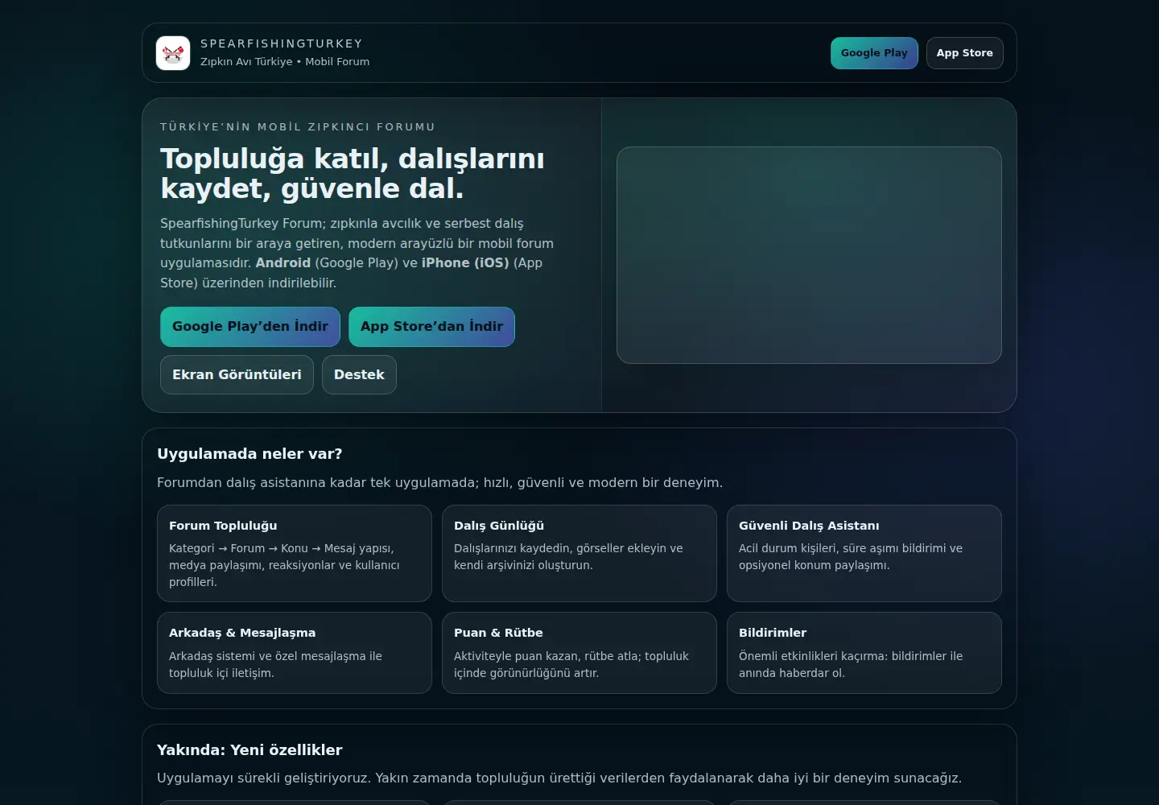Image resolution: width=1159 pixels, height=805 pixels.
Task: Select the Güvenli Dalış Asistanı card
Action: 864,554
